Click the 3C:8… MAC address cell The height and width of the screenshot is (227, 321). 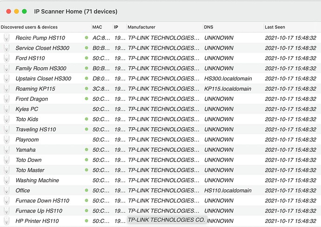point(101,89)
